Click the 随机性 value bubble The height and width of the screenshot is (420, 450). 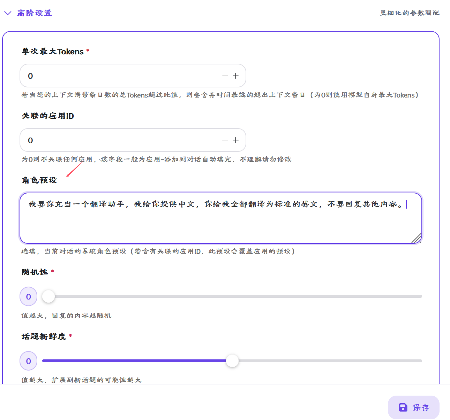29,296
